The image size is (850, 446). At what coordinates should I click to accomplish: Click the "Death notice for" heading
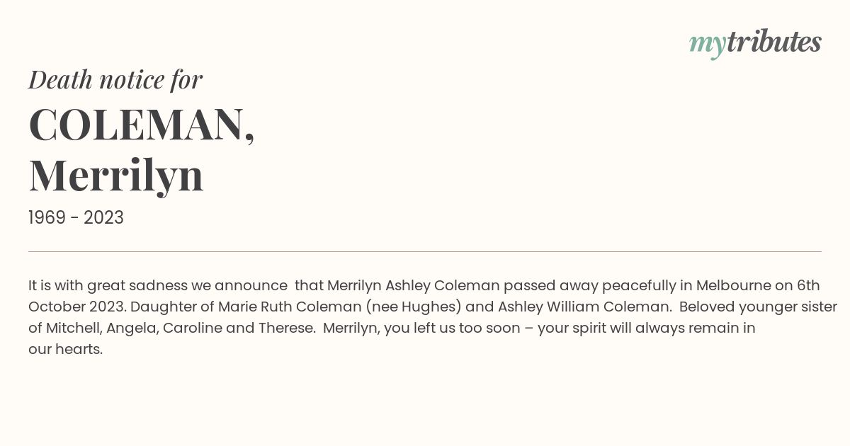[x=115, y=79]
